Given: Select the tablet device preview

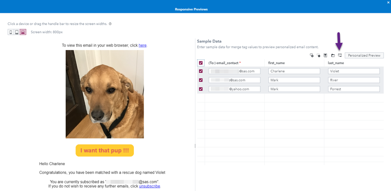Looking at the screenshot, I should coord(17,32).
